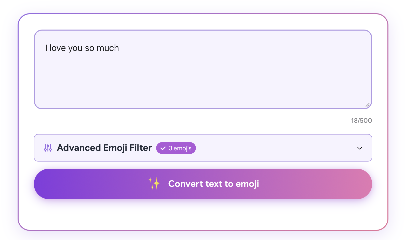This screenshot has width=405, height=240.
Task: Click the sliders icon beside Advanced Emoji Filter
Action: coord(48,148)
